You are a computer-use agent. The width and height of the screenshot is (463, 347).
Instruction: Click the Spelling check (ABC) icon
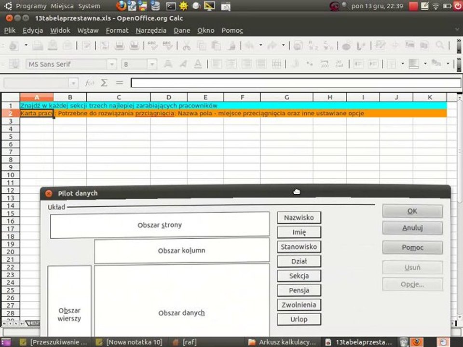tap(152, 45)
